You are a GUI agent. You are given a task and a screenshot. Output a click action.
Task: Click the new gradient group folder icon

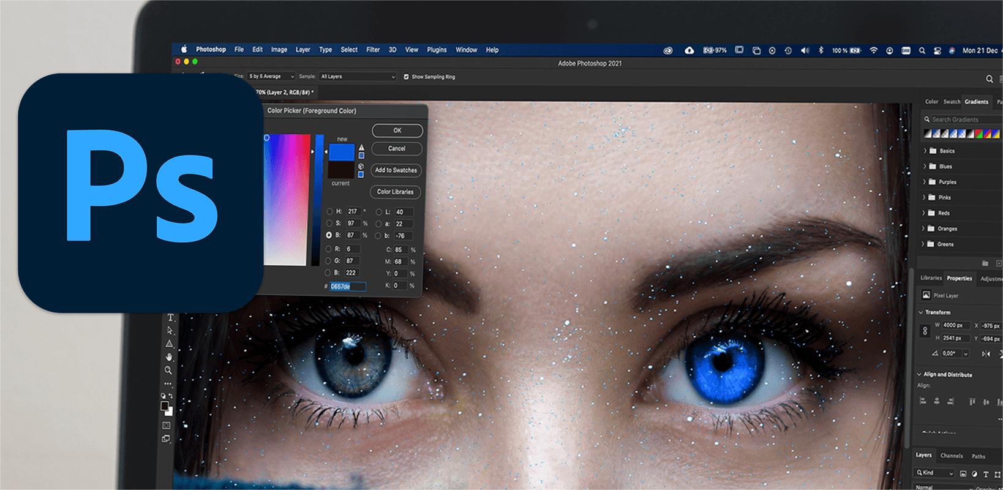pos(985,263)
